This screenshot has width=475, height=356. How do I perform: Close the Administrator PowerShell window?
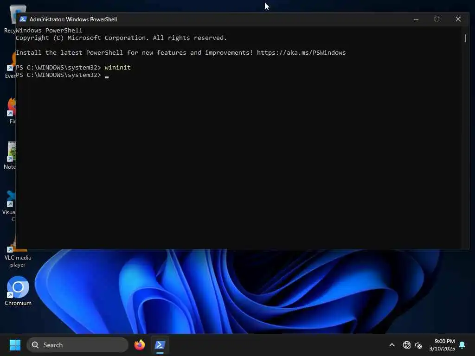click(x=458, y=19)
